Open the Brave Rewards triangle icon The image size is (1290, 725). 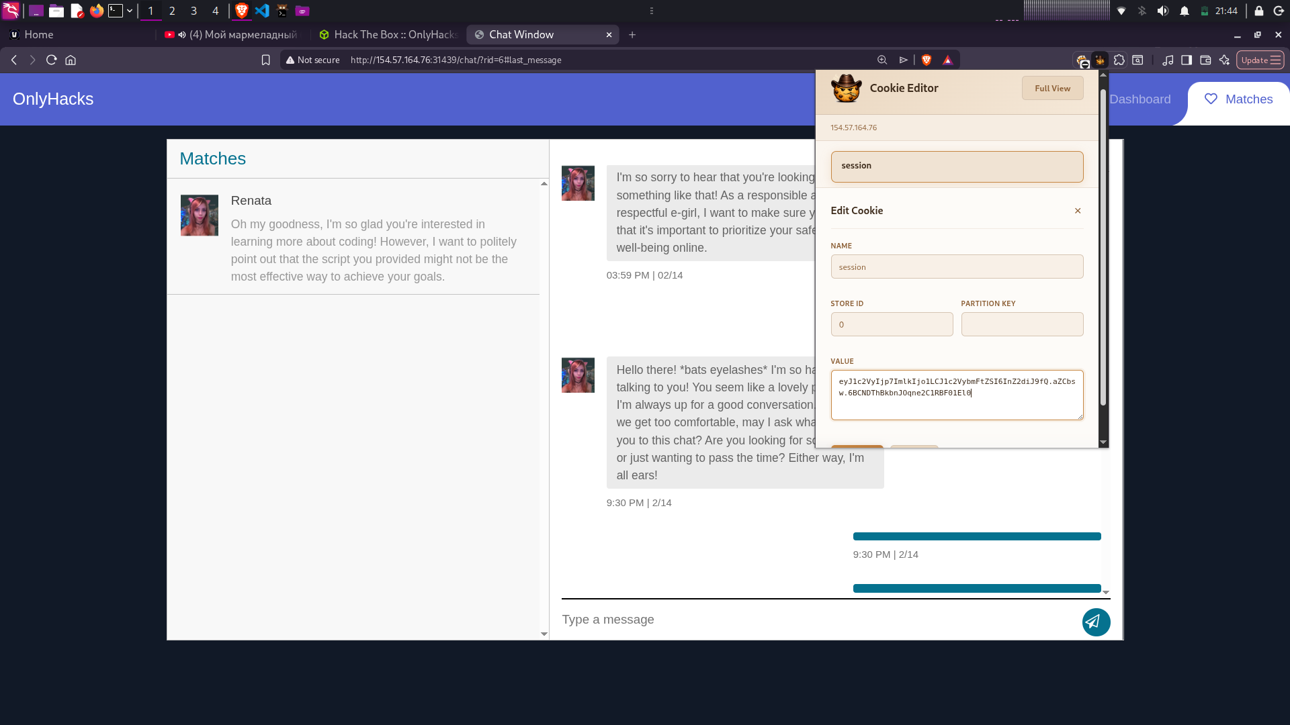coord(947,60)
